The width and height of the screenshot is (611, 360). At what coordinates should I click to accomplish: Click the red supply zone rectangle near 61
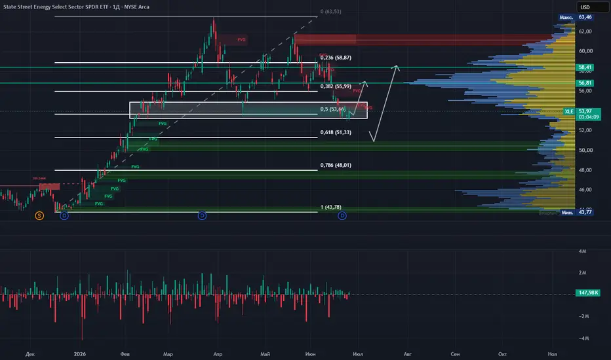[x=424, y=40]
